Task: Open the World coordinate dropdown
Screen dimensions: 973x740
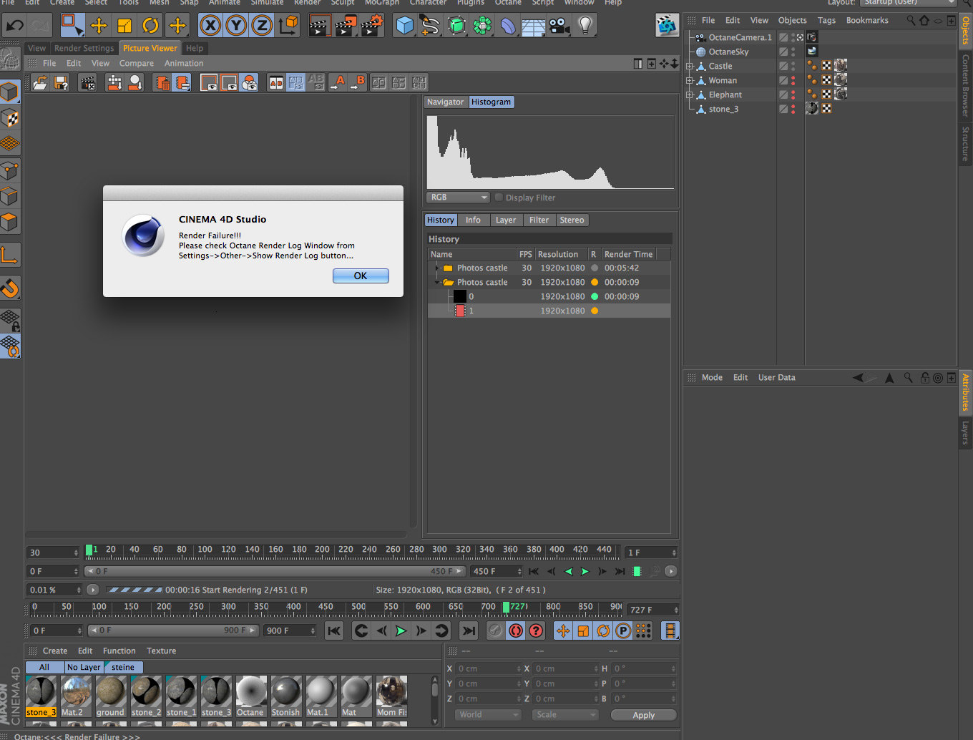Action: (x=488, y=715)
